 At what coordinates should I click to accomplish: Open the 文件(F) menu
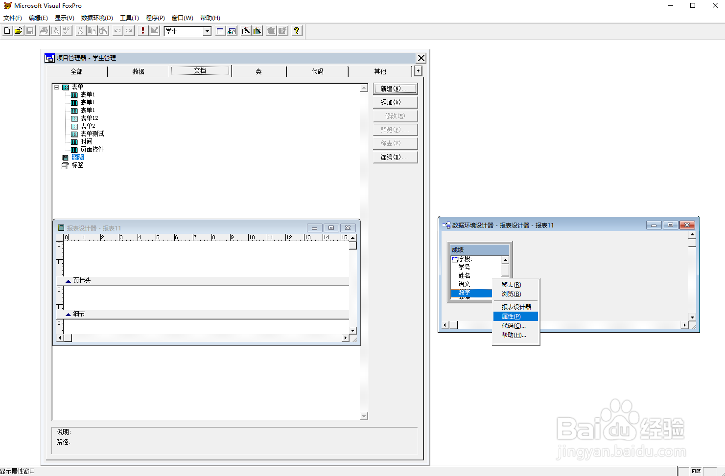click(x=13, y=18)
